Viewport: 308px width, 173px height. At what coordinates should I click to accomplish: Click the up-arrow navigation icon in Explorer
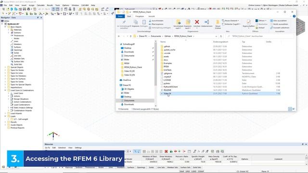(x=130, y=37)
